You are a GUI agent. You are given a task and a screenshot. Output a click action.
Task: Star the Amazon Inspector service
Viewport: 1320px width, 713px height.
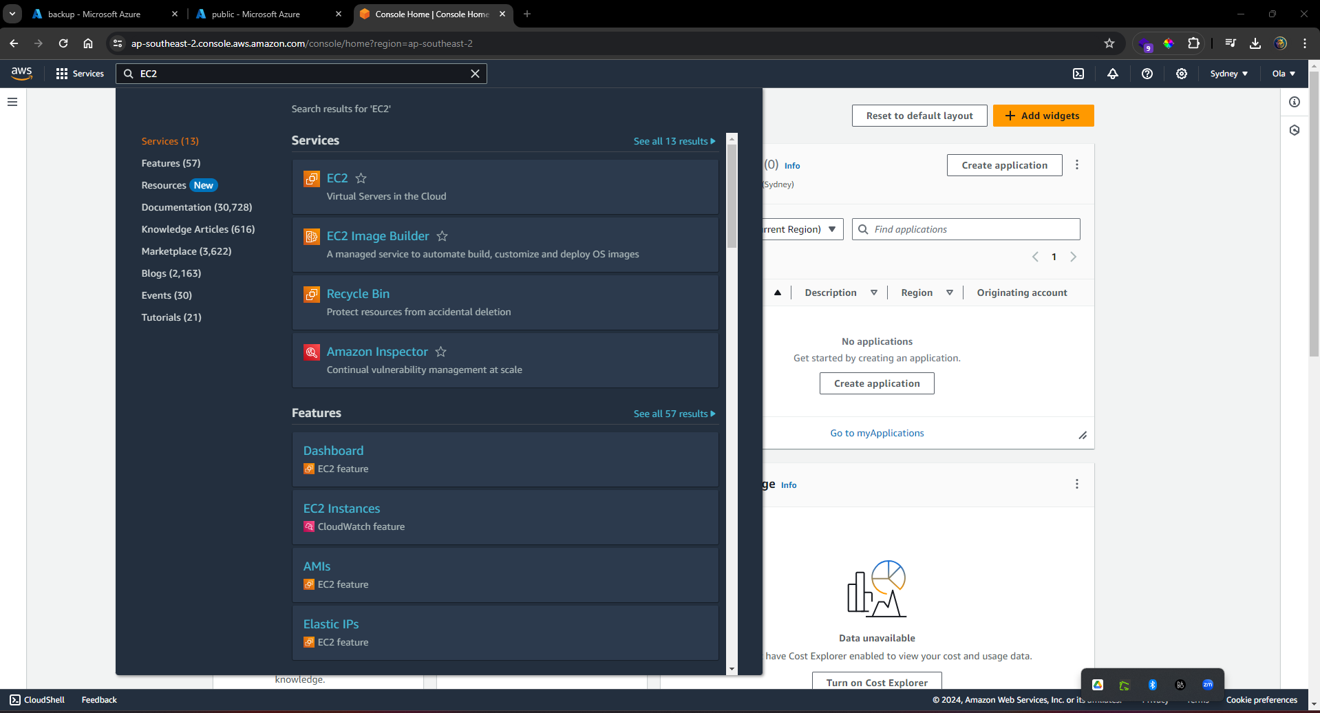pyautogui.click(x=441, y=352)
